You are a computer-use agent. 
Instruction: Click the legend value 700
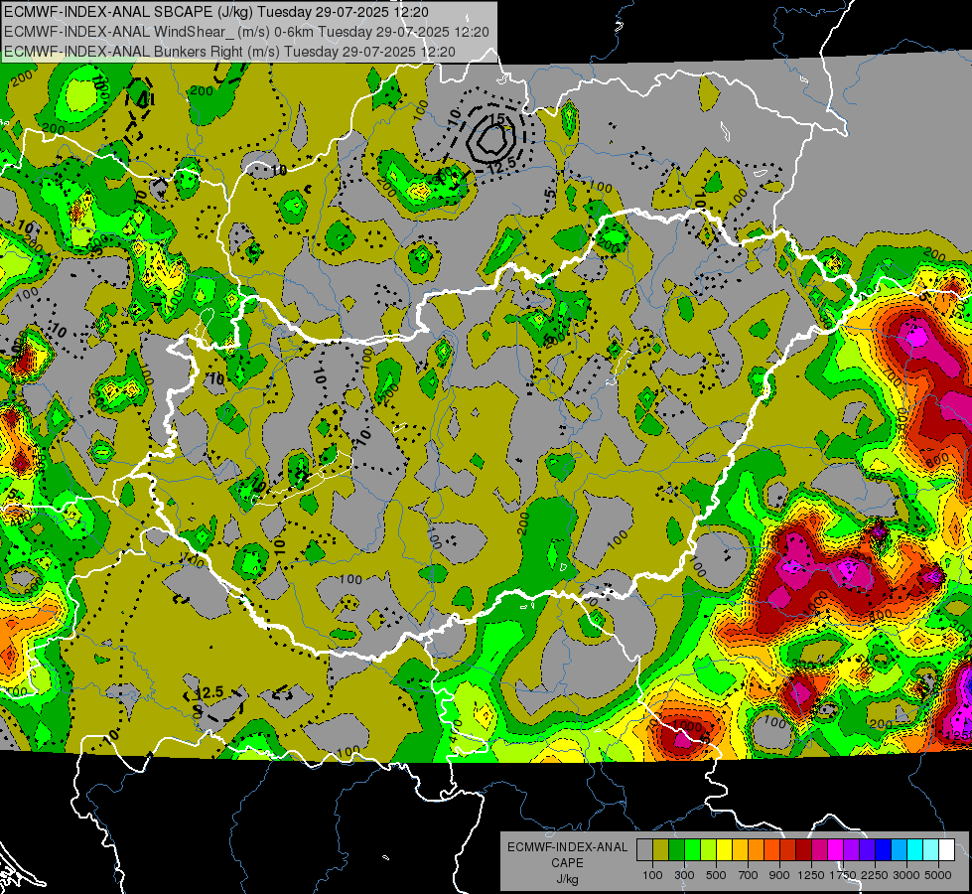point(749,875)
